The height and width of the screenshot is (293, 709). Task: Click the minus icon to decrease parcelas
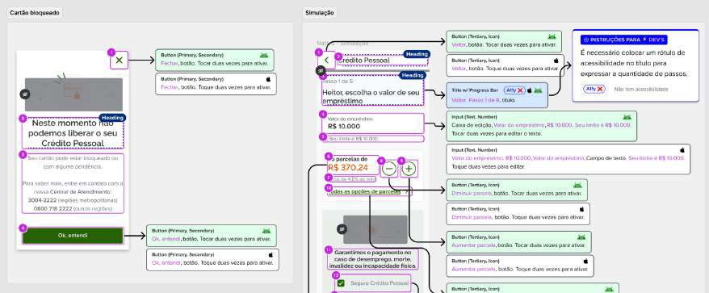[x=389, y=169]
